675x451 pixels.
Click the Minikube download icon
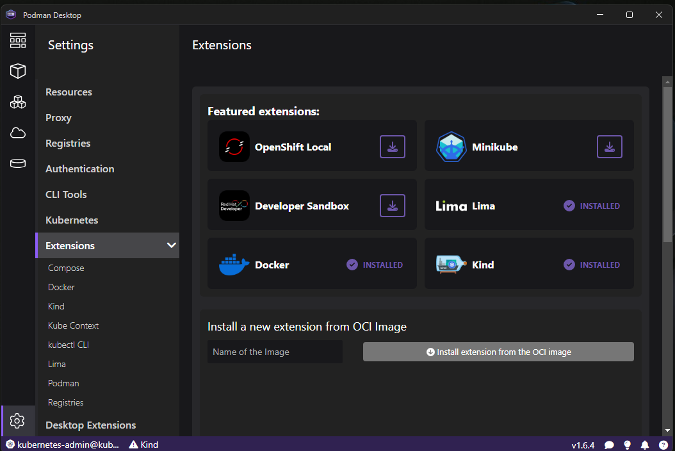(610, 147)
